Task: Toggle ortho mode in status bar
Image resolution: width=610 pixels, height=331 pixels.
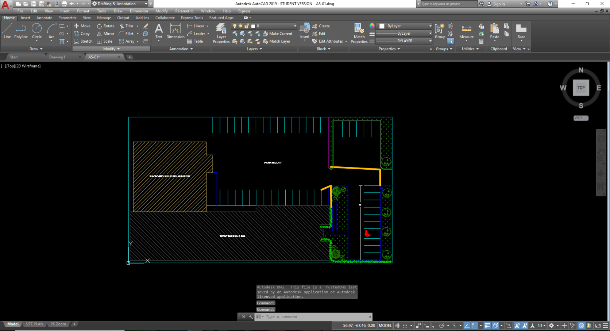Action: pos(434,326)
